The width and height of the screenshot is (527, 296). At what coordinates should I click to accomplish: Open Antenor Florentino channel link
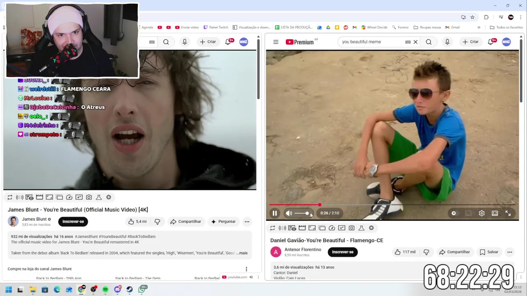303,250
